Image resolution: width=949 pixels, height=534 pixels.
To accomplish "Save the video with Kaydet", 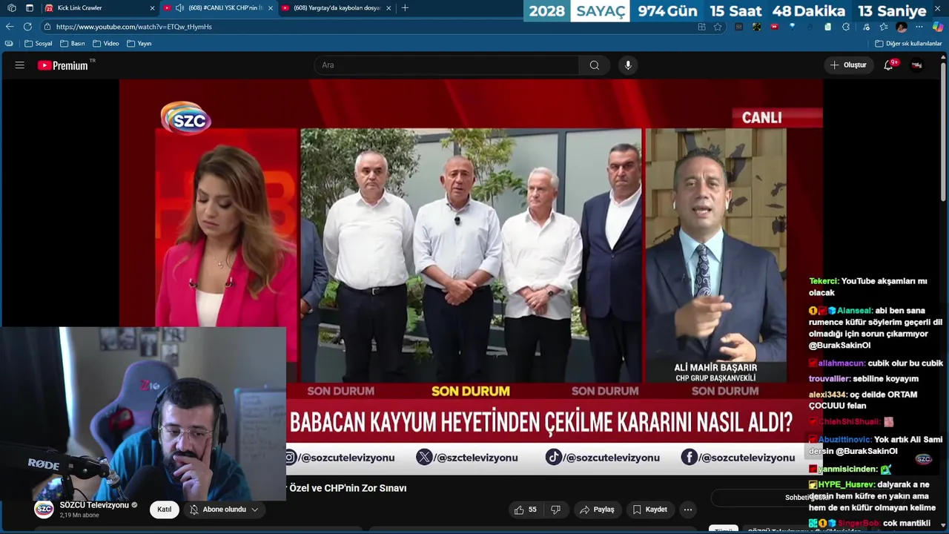I will [x=649, y=510].
